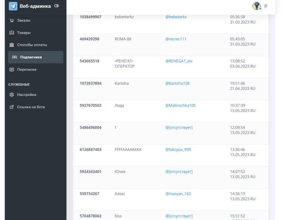The image size is (283, 220).
Task: Click the name Kartoha
Action: point(122,83)
